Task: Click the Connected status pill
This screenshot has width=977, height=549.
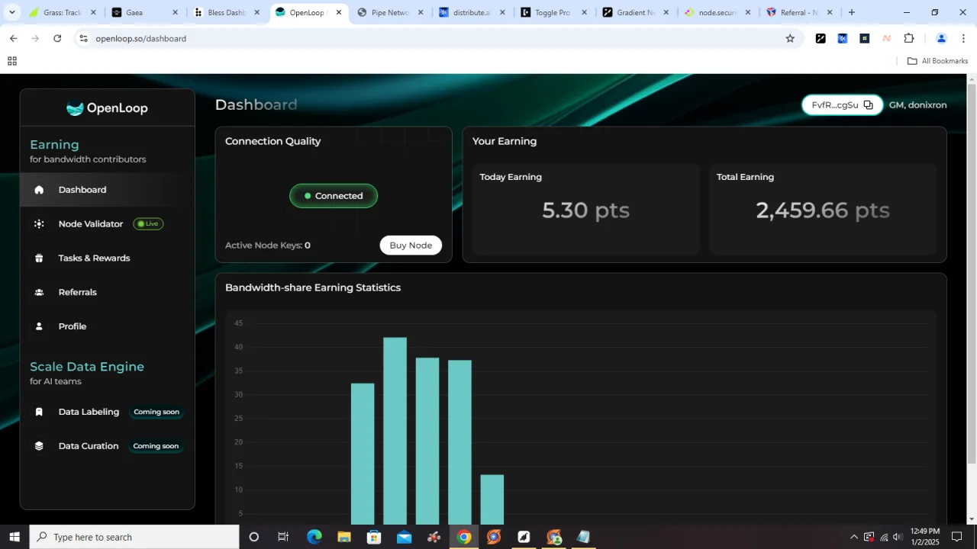Action: [x=334, y=196]
